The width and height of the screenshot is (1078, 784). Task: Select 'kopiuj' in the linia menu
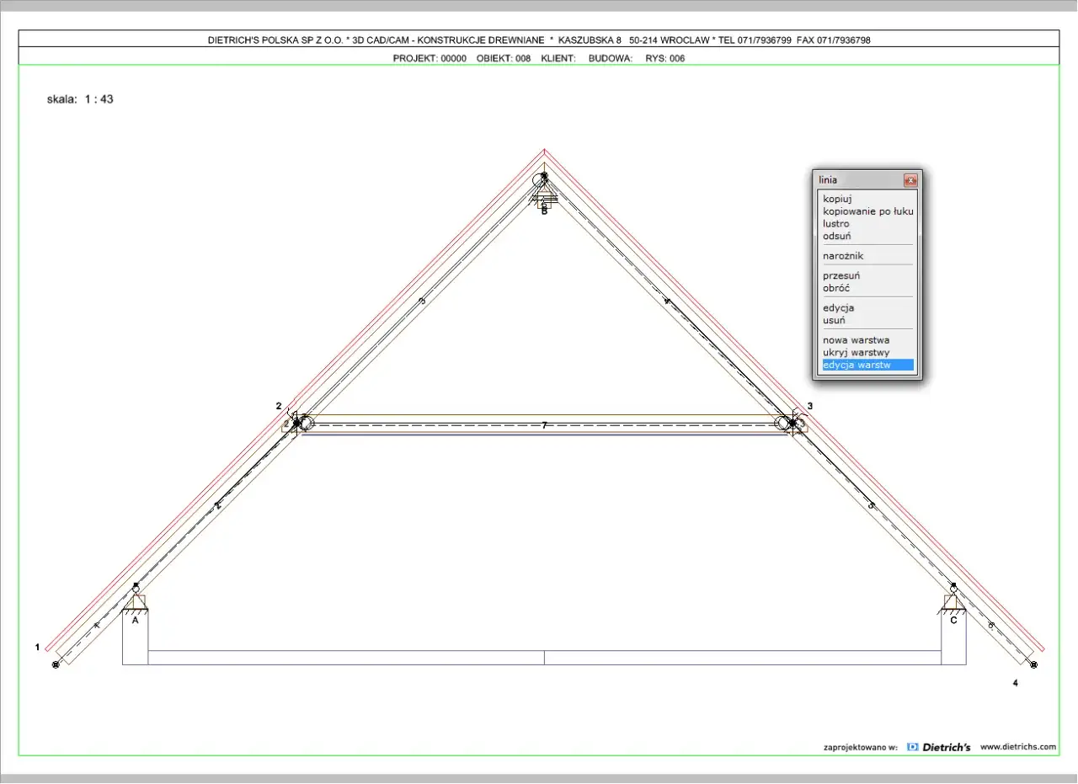(x=838, y=199)
